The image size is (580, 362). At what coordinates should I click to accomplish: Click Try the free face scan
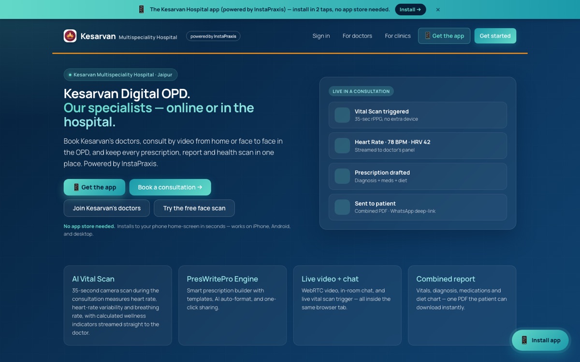tap(194, 208)
